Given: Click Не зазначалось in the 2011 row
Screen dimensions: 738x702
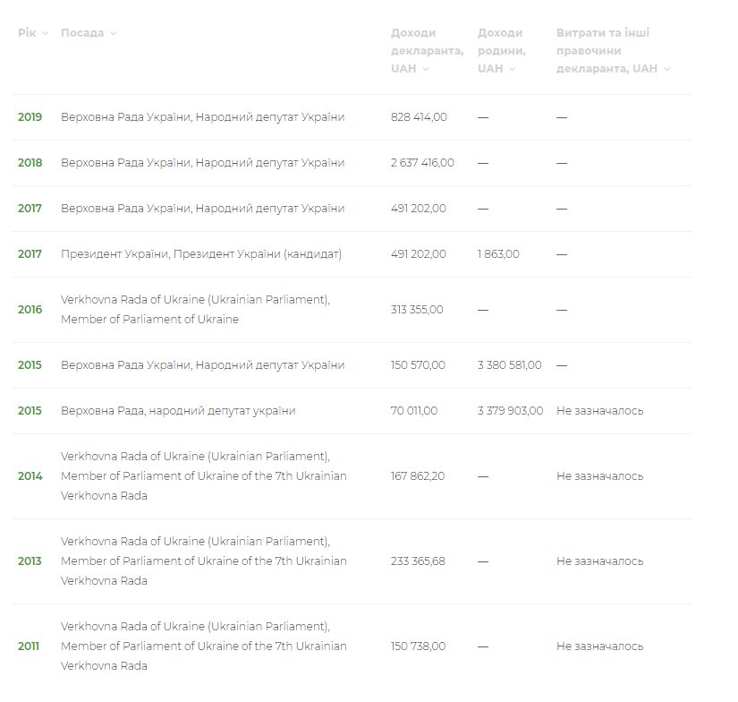Looking at the screenshot, I should (599, 646).
